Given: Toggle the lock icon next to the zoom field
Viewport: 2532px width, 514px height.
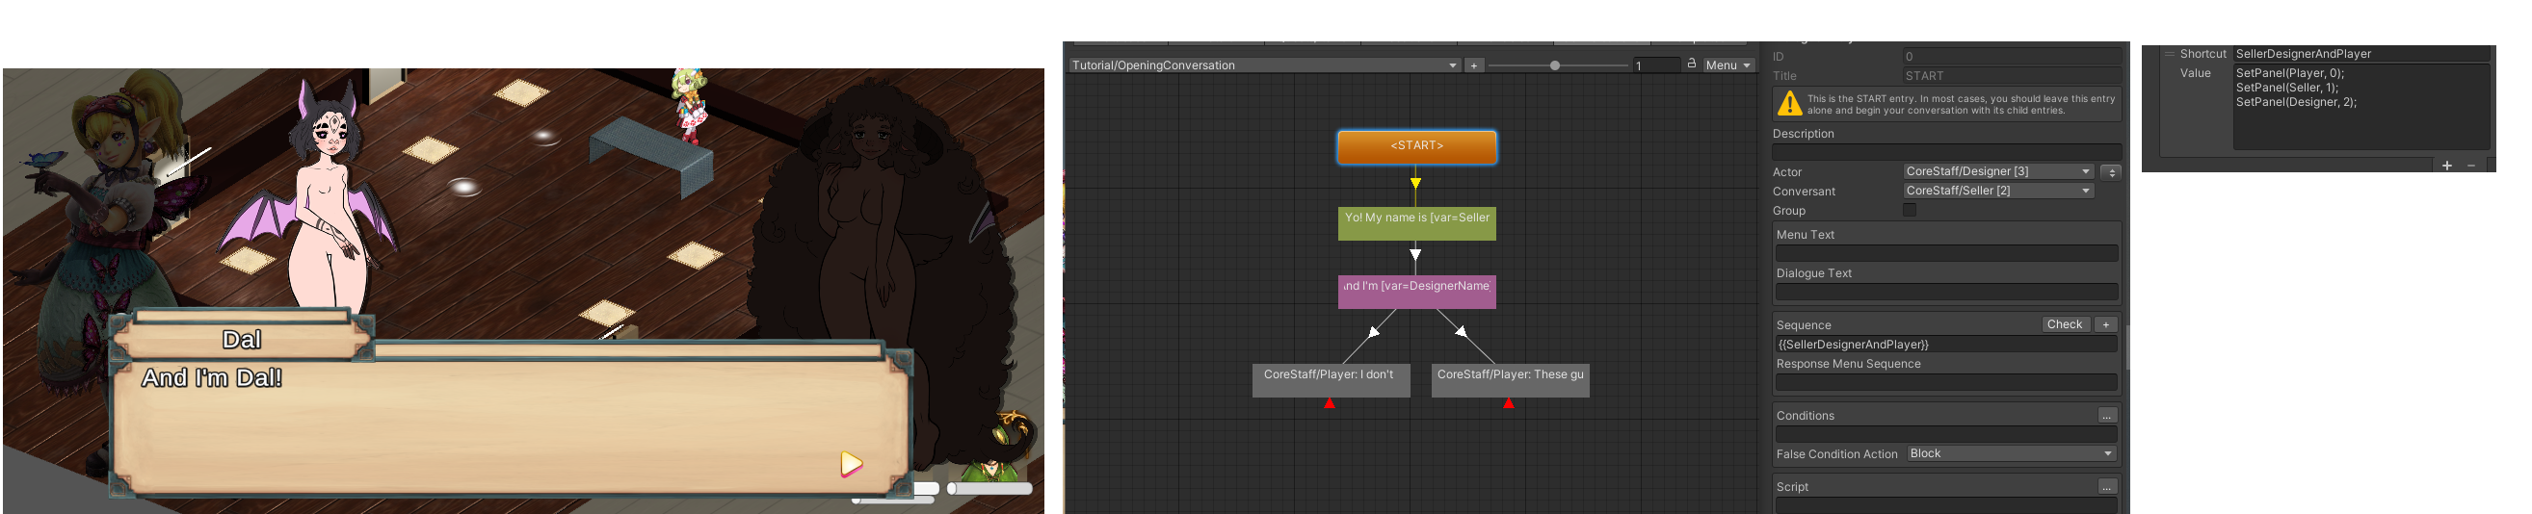Looking at the screenshot, I should point(1692,64).
